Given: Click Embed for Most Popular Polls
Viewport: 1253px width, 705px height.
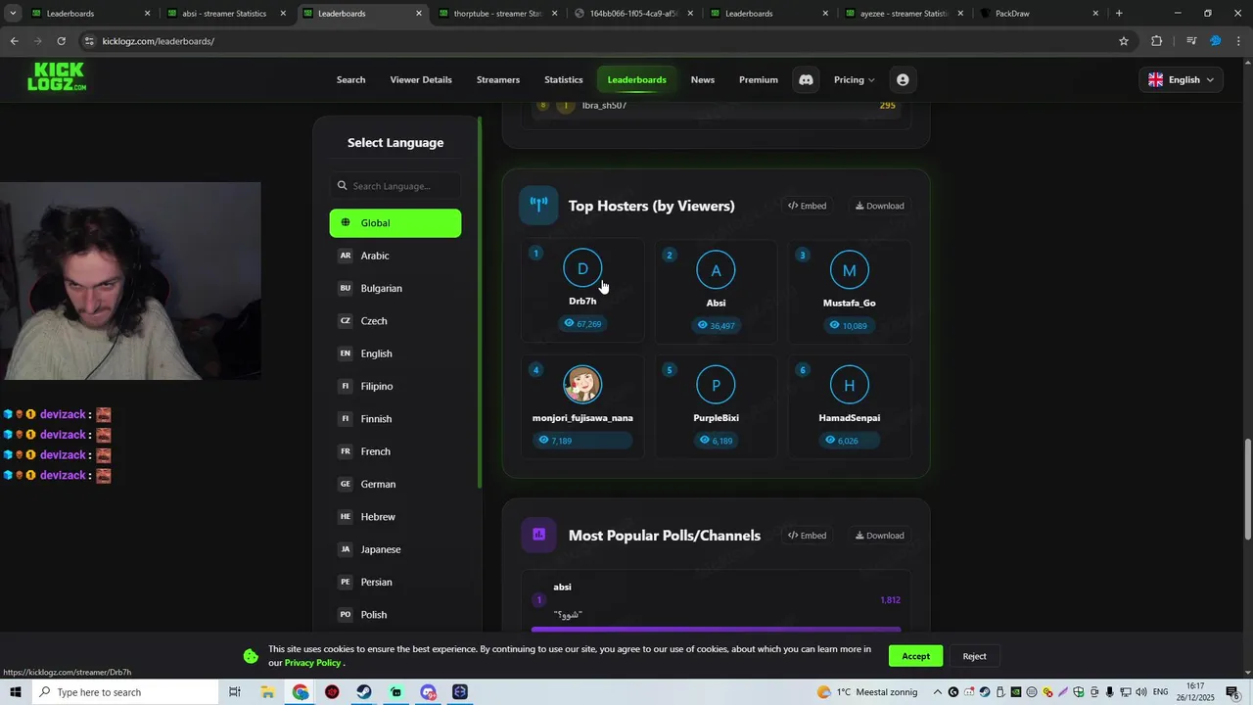Looking at the screenshot, I should [x=807, y=536].
